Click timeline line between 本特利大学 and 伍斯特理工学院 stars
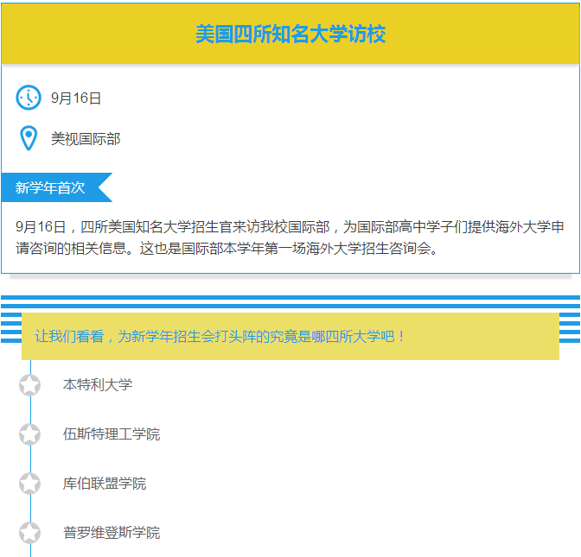 pos(30,410)
